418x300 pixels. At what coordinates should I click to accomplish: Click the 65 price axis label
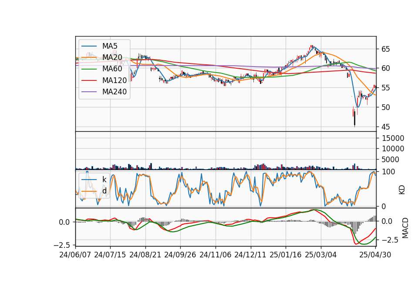coord(385,49)
